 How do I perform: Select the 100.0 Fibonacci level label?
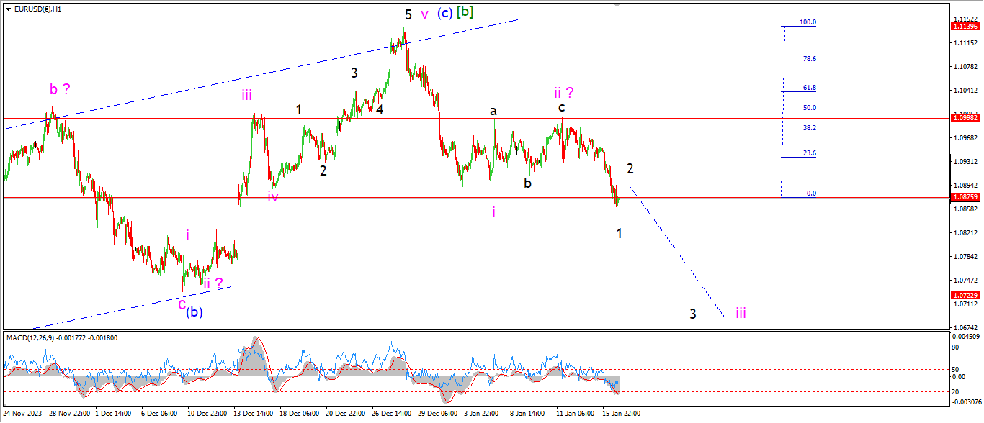pyautogui.click(x=808, y=23)
